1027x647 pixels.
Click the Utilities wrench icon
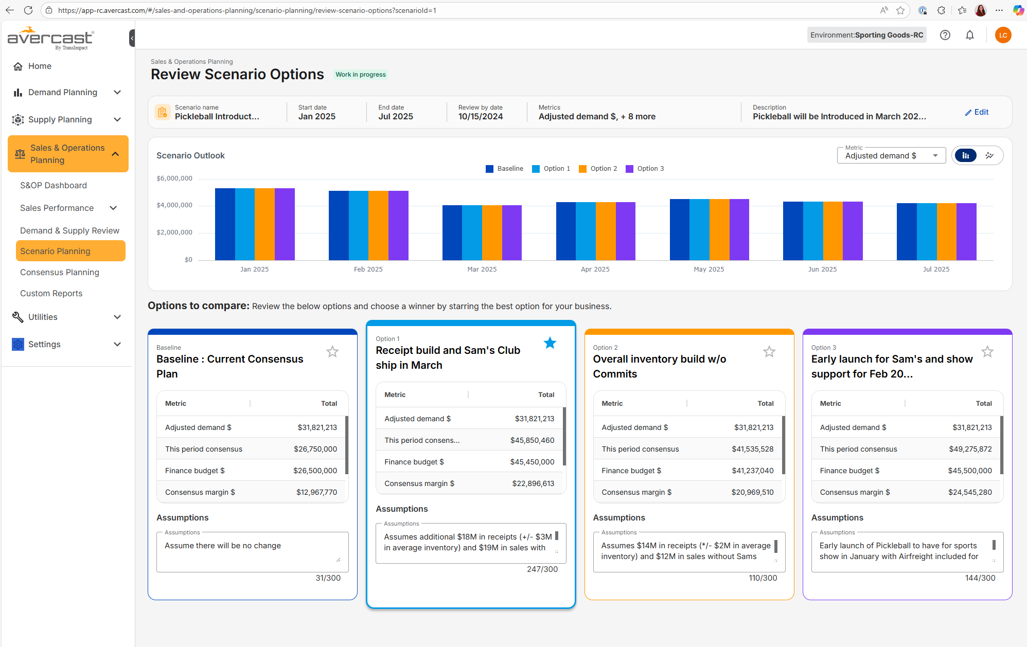[17, 317]
